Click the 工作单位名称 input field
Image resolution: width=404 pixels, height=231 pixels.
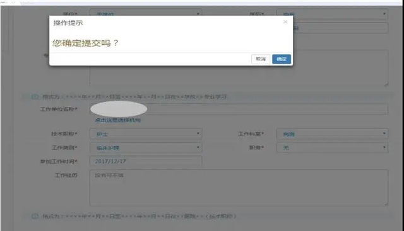(239, 109)
